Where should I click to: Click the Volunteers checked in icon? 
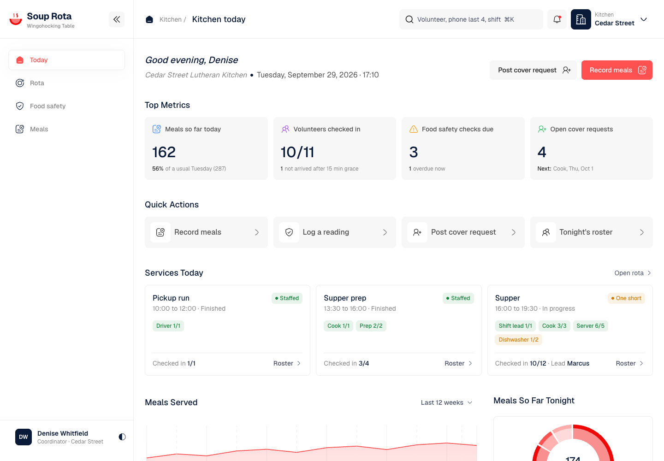click(x=285, y=129)
